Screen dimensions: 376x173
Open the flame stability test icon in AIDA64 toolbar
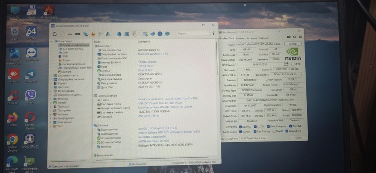tap(94, 34)
